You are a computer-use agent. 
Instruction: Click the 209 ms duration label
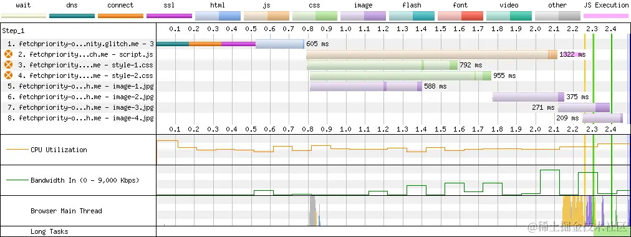(x=567, y=119)
